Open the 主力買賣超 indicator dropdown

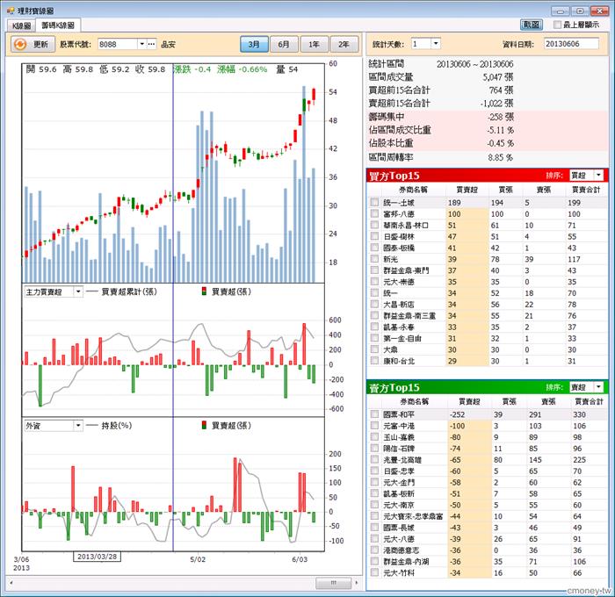tap(78, 291)
